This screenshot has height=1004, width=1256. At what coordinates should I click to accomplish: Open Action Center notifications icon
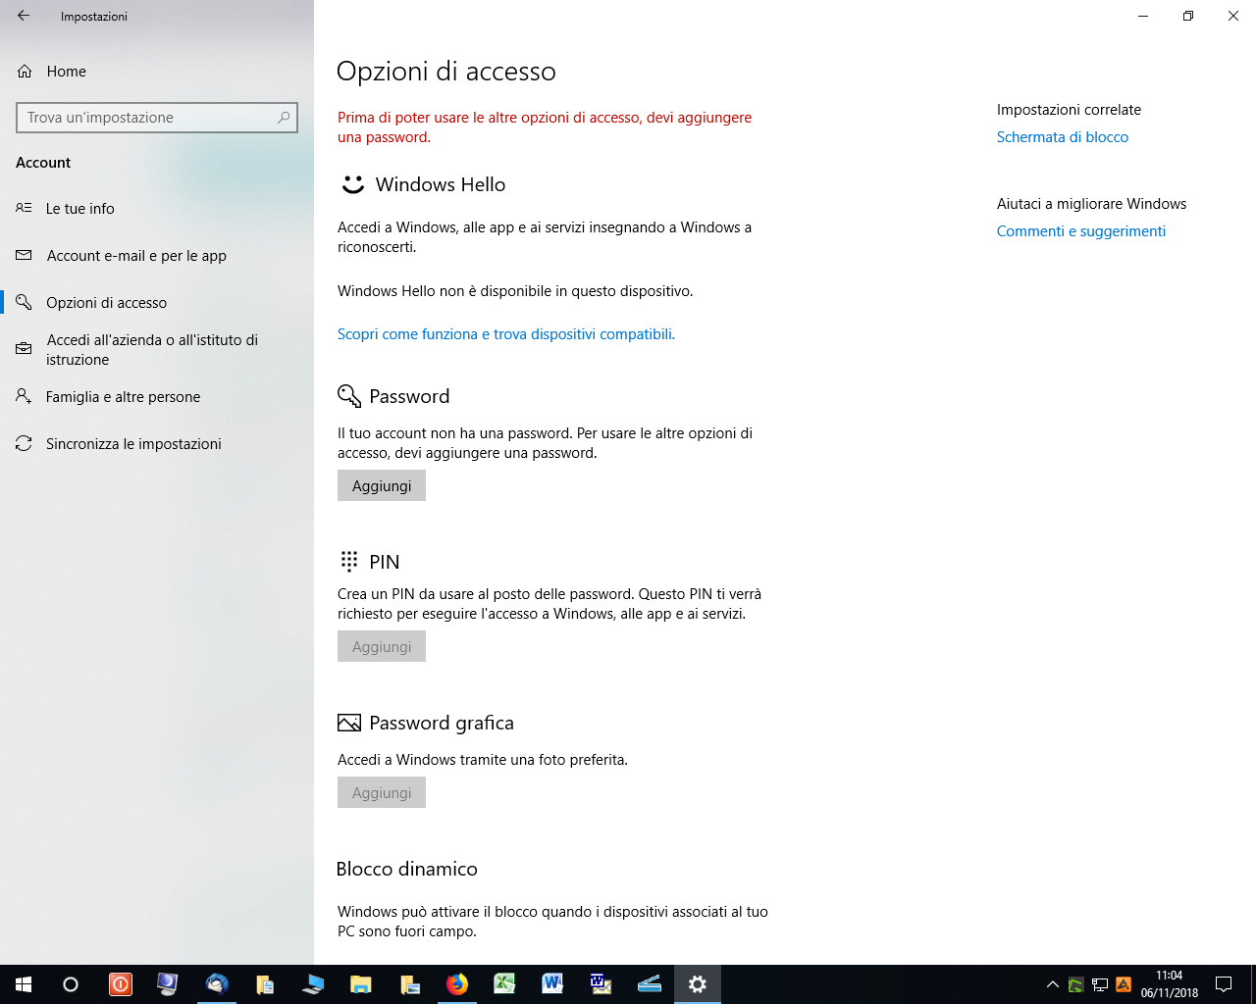tap(1224, 984)
